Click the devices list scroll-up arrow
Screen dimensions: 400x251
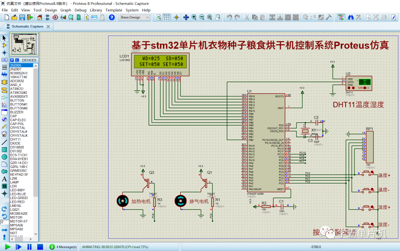pyautogui.click(x=36, y=66)
